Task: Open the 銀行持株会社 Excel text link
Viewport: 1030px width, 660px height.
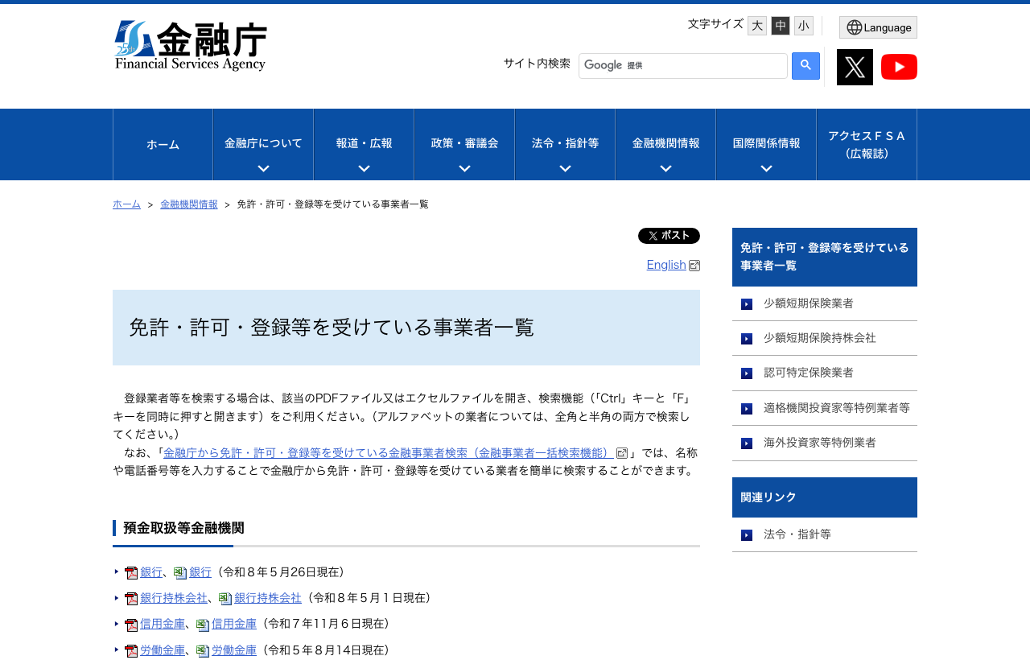Action: click(x=268, y=598)
